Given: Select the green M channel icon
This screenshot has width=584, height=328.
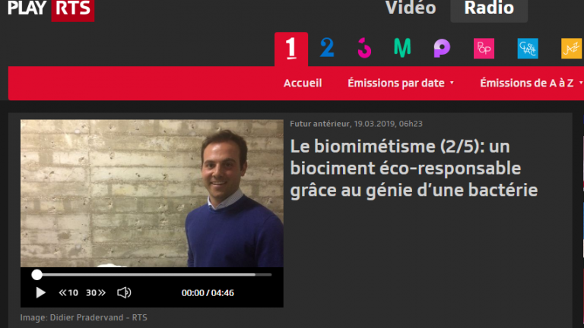Looking at the screenshot, I should (402, 48).
